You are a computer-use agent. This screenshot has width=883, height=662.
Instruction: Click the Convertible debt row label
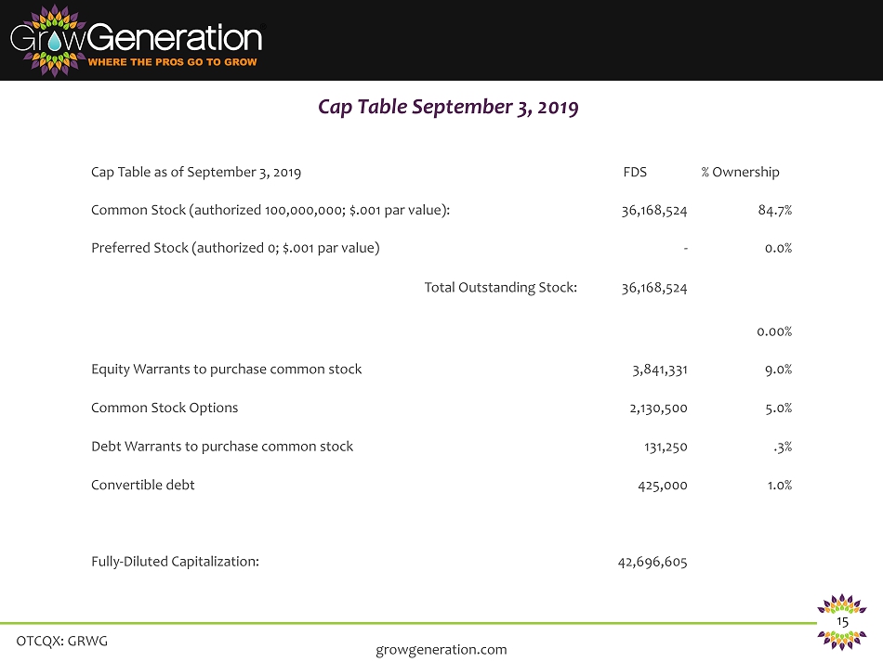point(143,485)
